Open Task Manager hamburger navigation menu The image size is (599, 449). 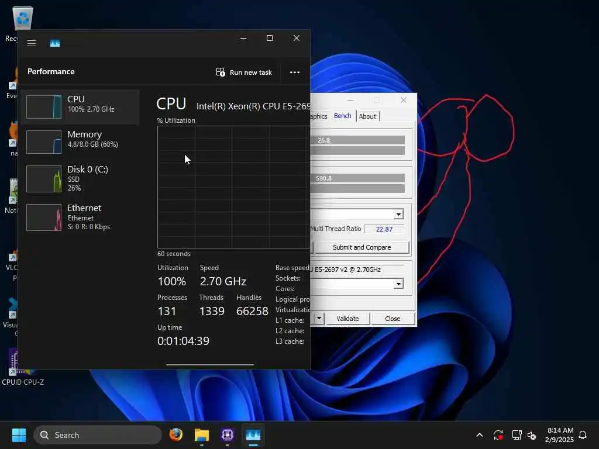pyautogui.click(x=32, y=43)
